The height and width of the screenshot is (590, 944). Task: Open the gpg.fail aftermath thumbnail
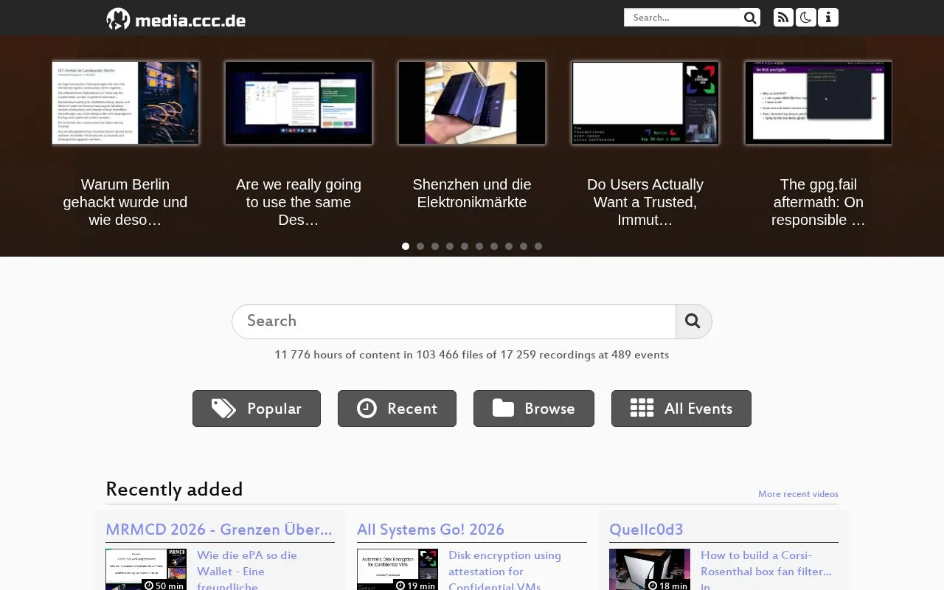click(819, 103)
